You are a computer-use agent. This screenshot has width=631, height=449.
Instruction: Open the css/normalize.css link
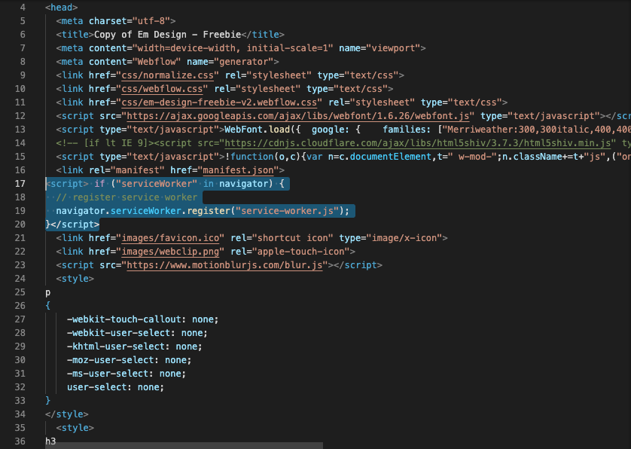pos(167,75)
